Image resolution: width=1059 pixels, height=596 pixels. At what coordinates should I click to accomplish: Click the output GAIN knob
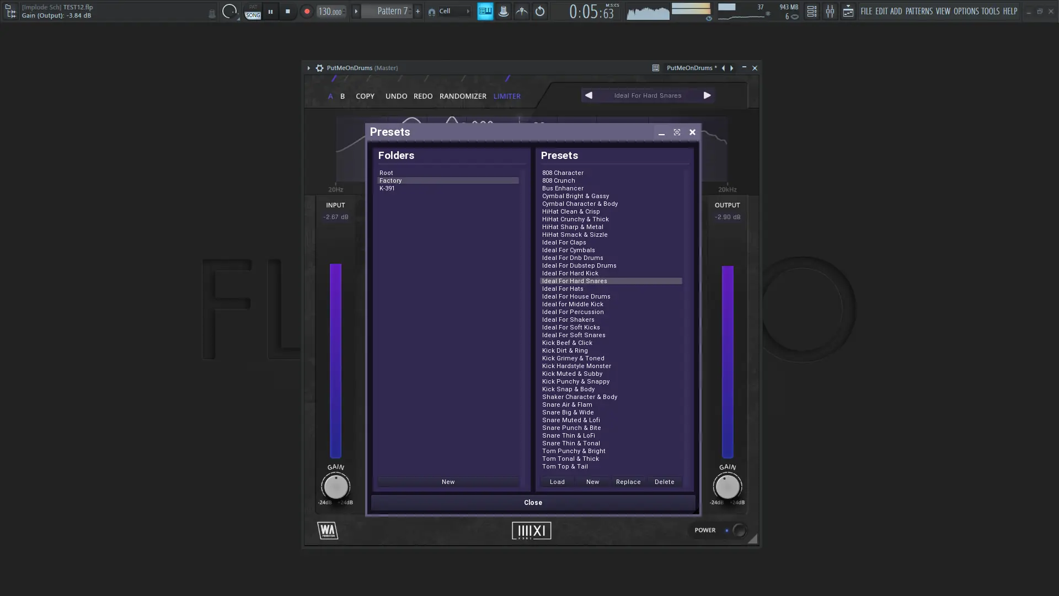point(727,487)
